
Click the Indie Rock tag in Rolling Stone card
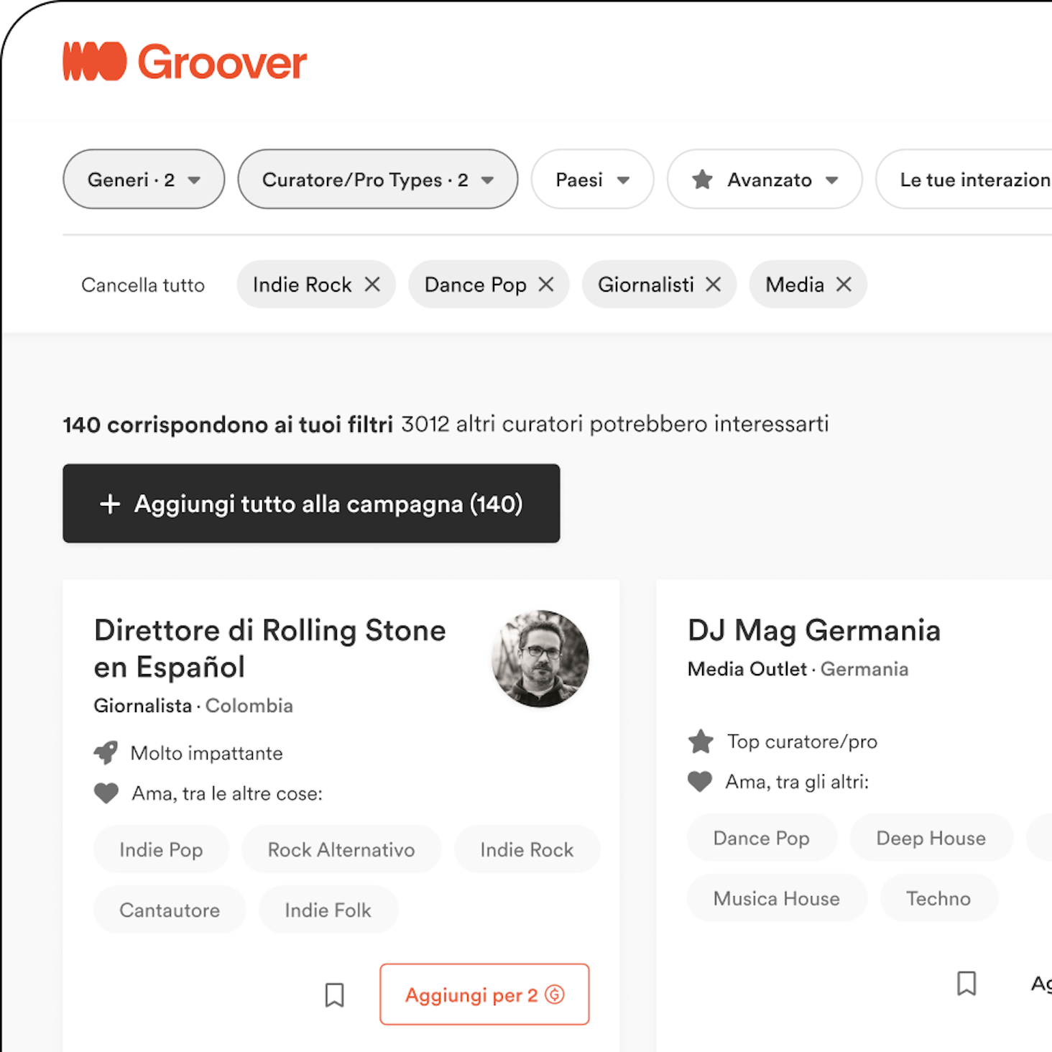[527, 849]
